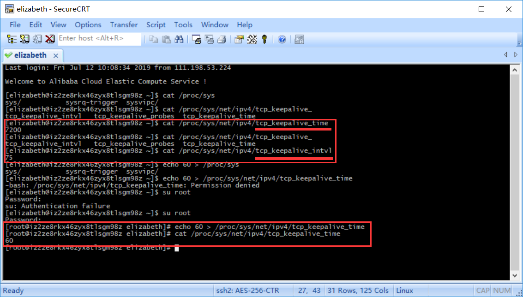Screen dimensions: 523x297
Task: Click the Enter host input field
Action: (98, 39)
